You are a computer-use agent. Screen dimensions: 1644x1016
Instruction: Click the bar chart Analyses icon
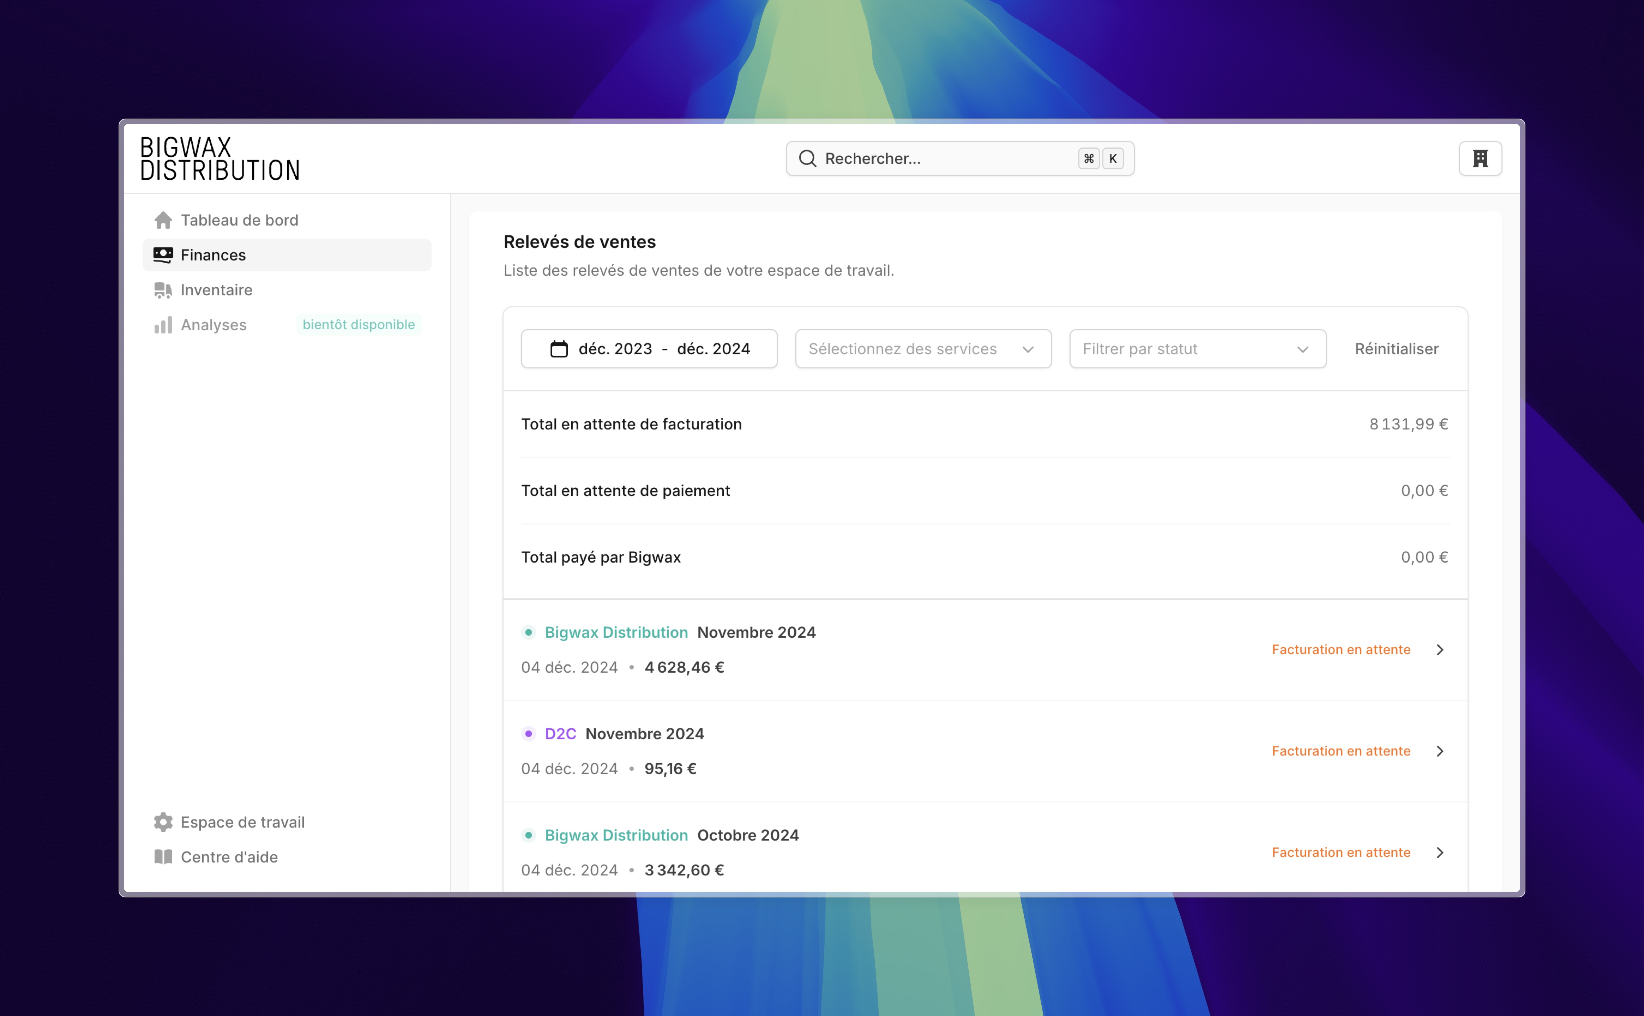point(163,325)
